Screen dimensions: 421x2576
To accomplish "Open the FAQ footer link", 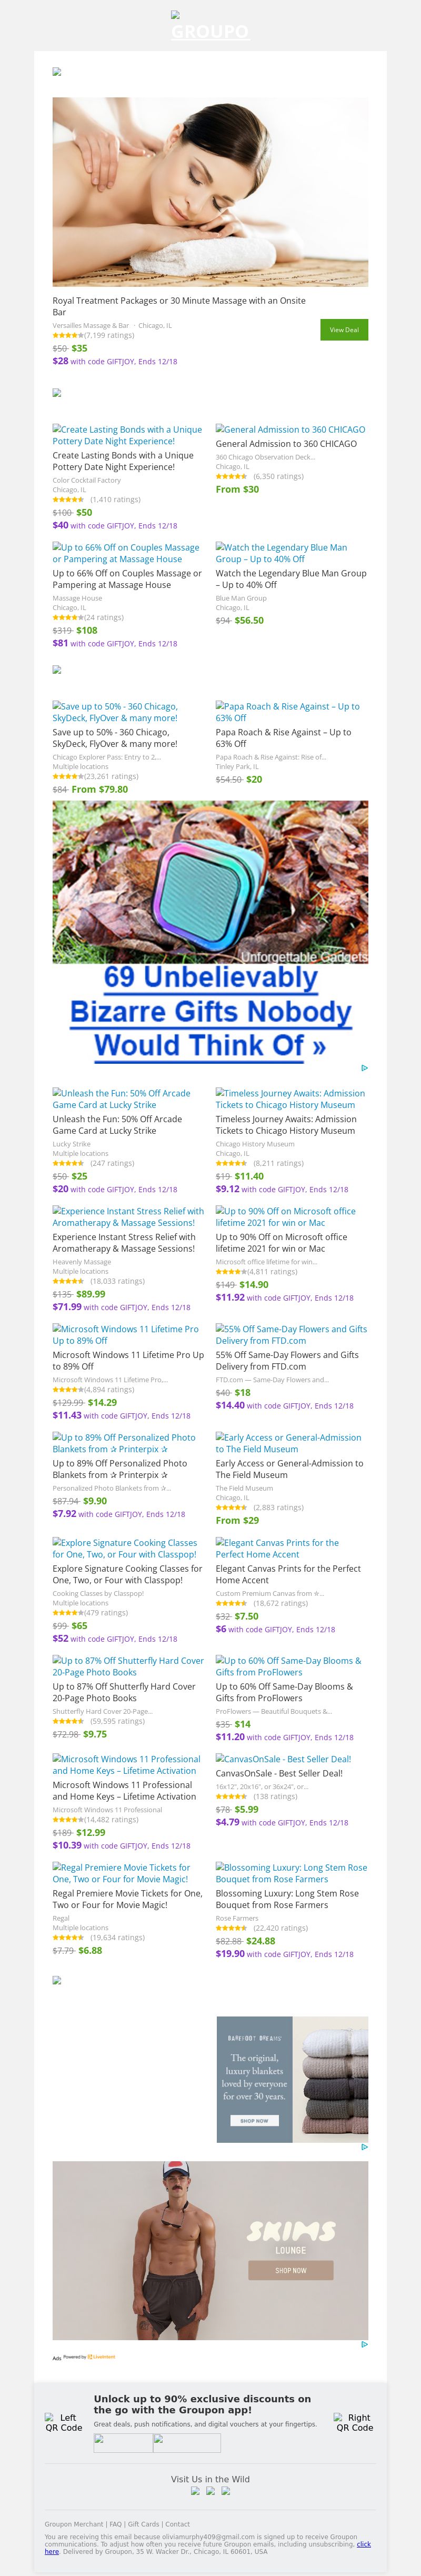I will point(116,2525).
